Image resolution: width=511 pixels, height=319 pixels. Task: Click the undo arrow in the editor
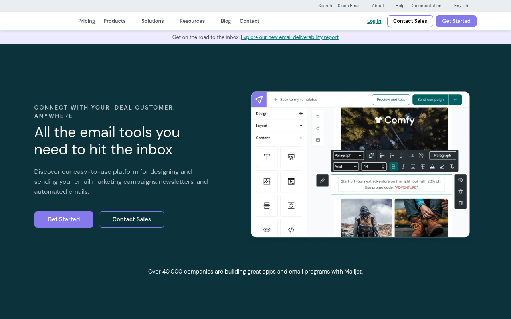[x=318, y=116]
